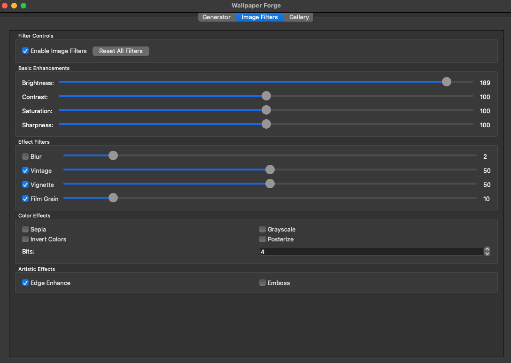Turn on the Emboss effect
Viewport: 511px width, 363px height.
coord(263,283)
